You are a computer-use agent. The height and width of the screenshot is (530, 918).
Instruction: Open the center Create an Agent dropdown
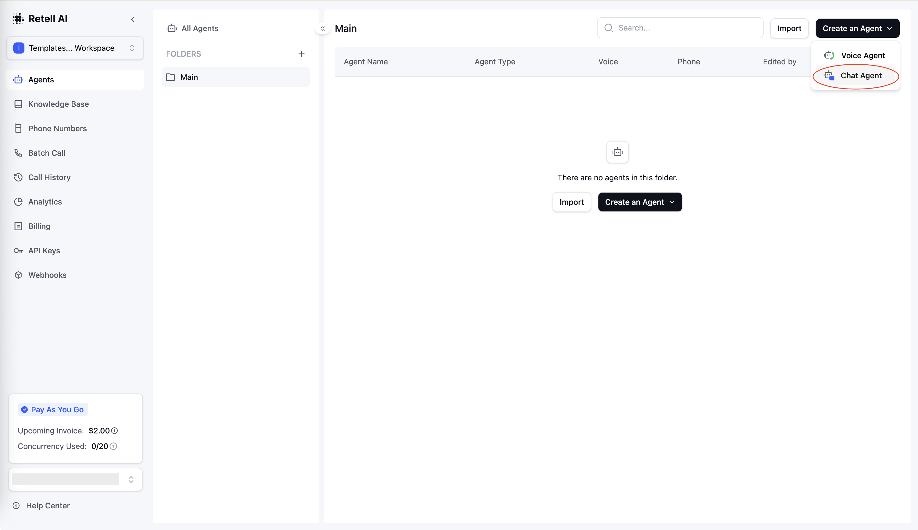click(x=640, y=202)
